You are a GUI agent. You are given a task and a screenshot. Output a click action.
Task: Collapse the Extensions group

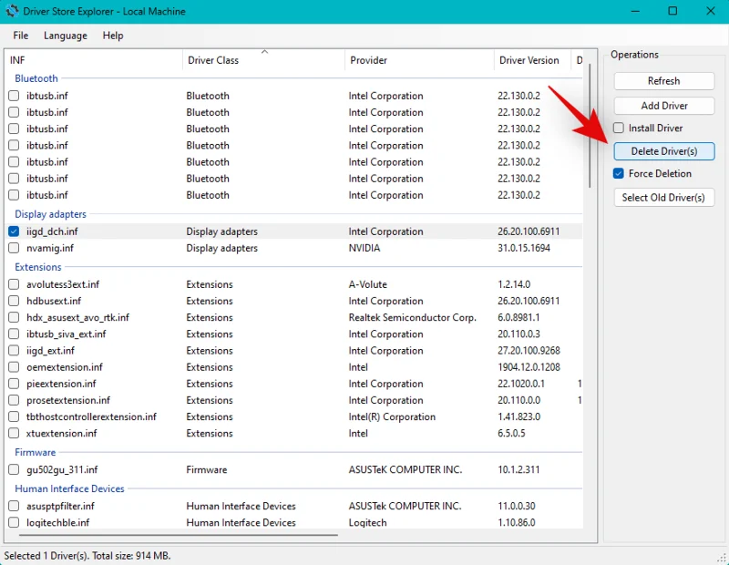click(x=37, y=267)
